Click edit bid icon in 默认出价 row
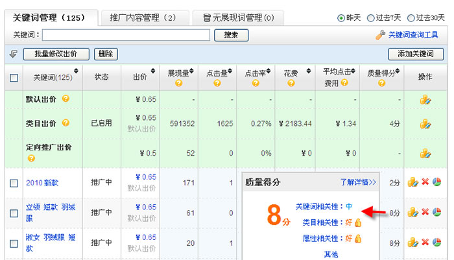 425,100
